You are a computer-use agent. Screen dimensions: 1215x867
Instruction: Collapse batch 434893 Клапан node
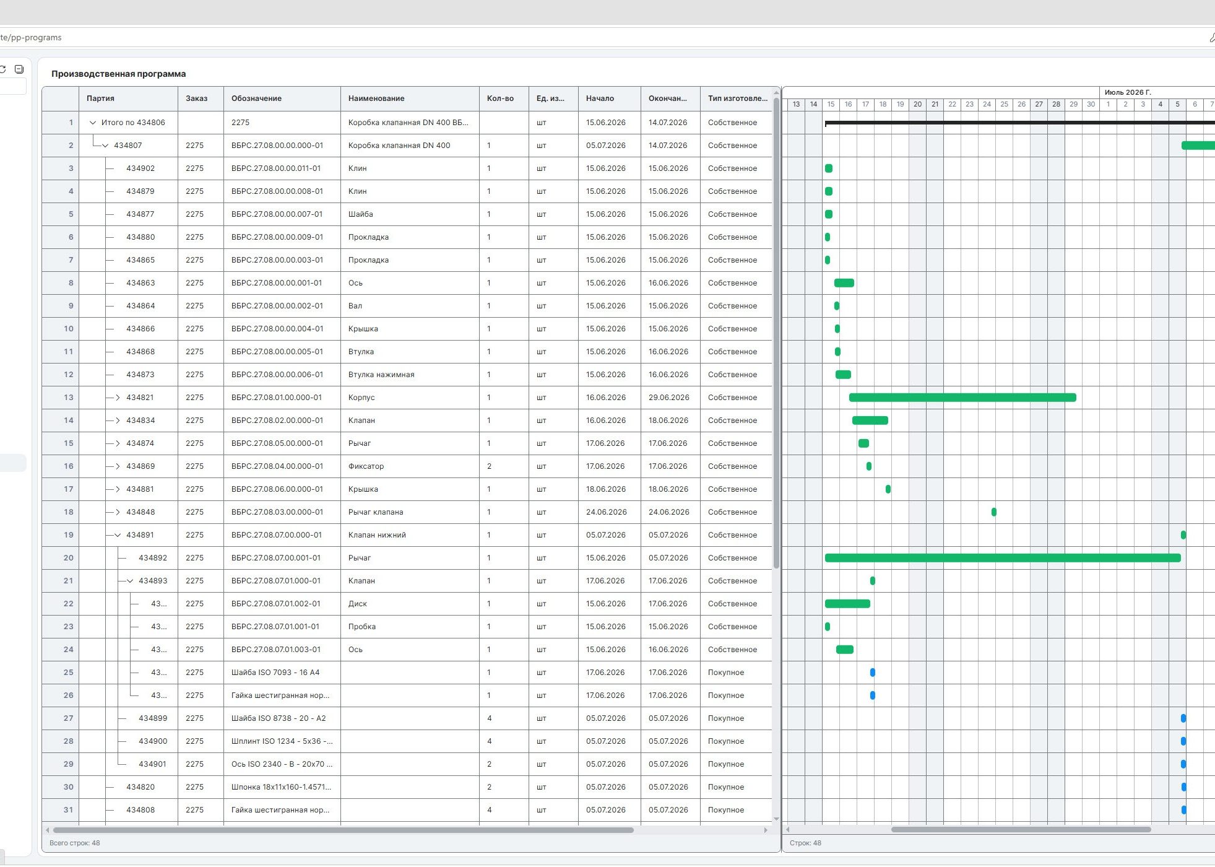point(130,581)
